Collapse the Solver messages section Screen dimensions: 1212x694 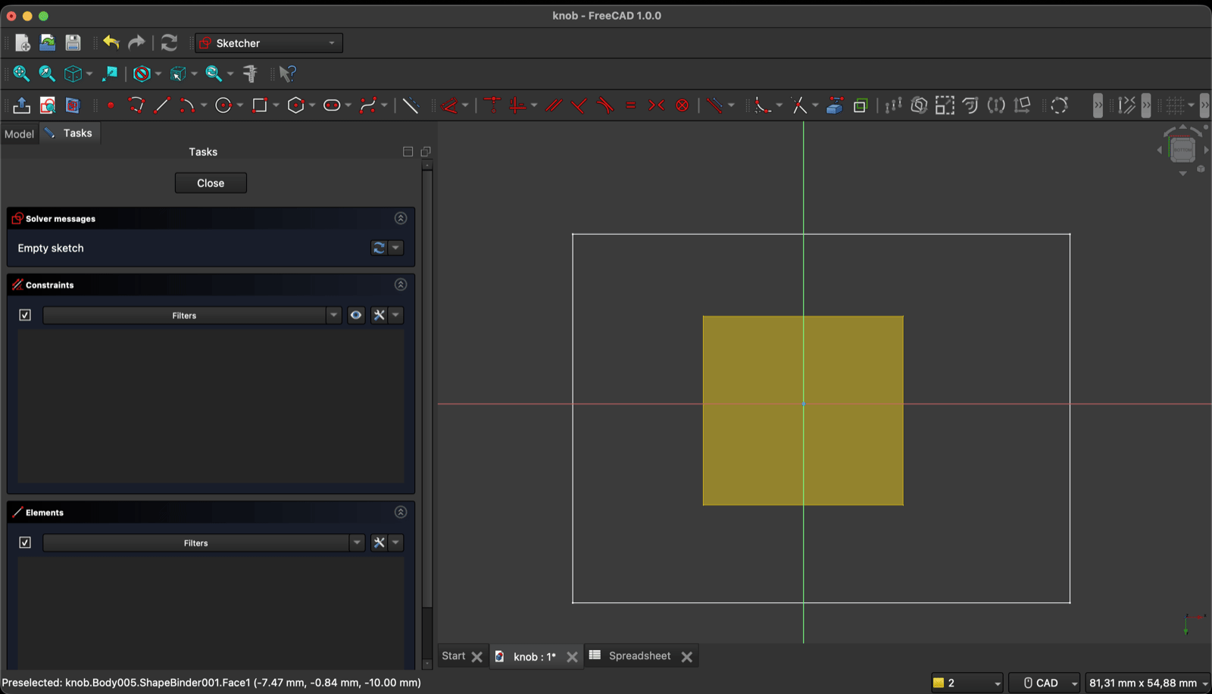[401, 218]
